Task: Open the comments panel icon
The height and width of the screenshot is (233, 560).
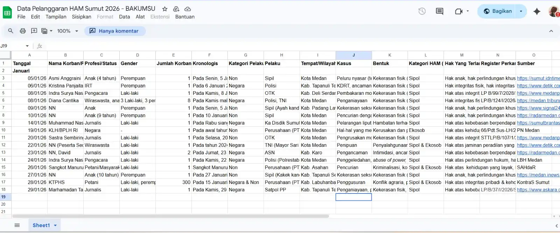Action: (439, 11)
